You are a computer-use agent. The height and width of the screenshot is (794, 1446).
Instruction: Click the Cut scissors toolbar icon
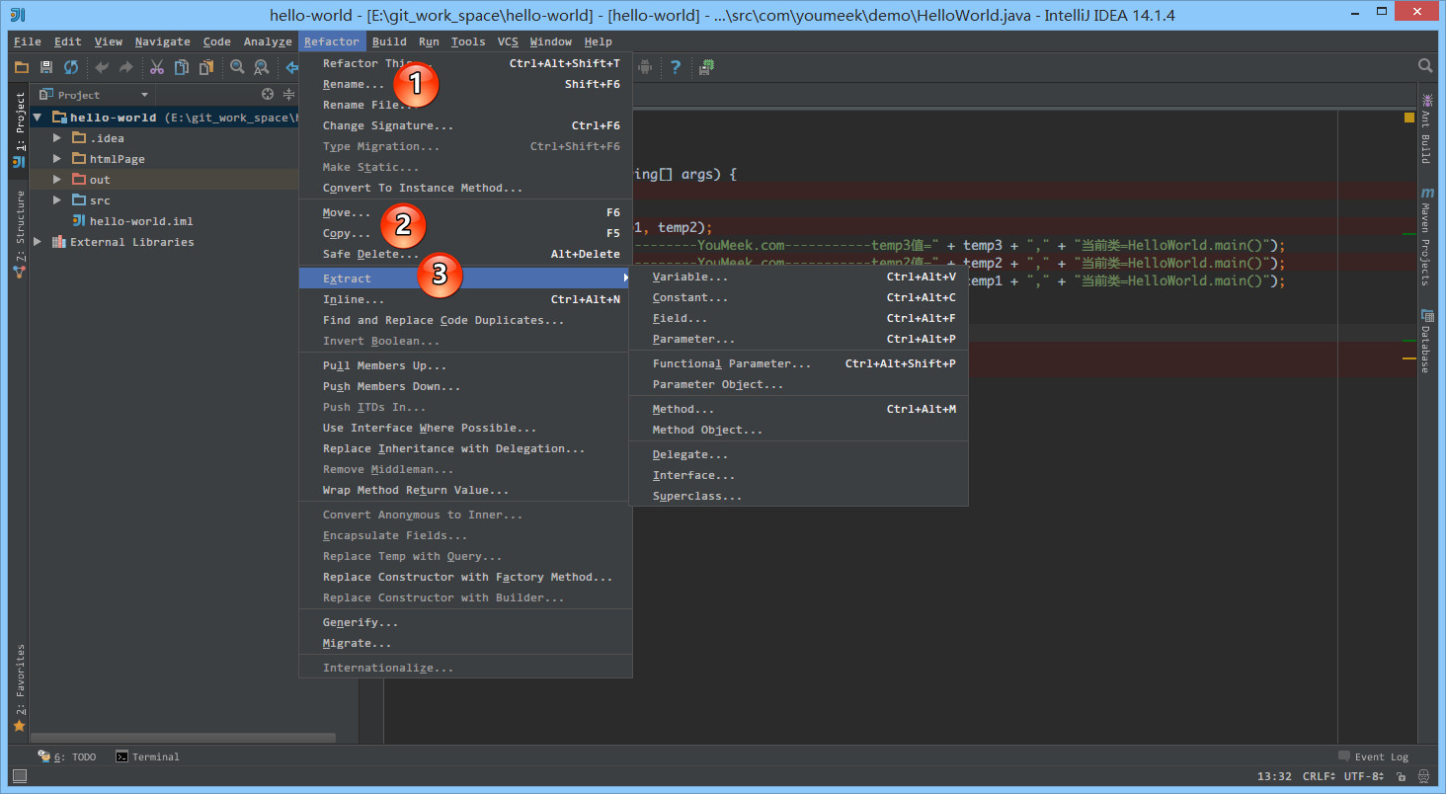pos(156,67)
